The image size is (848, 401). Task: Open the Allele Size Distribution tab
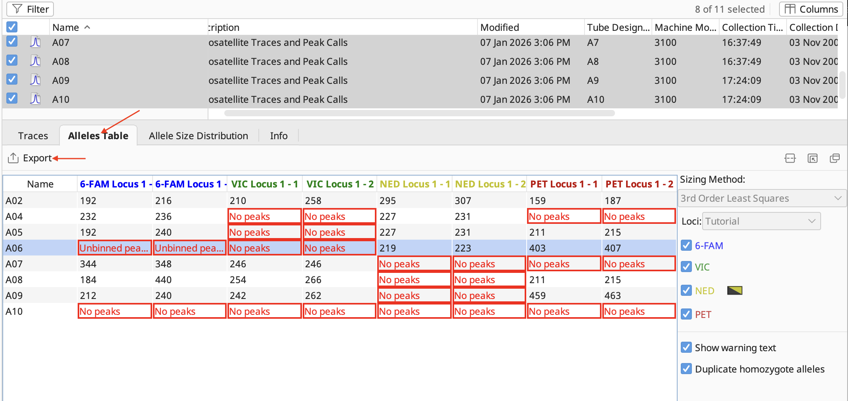point(198,136)
